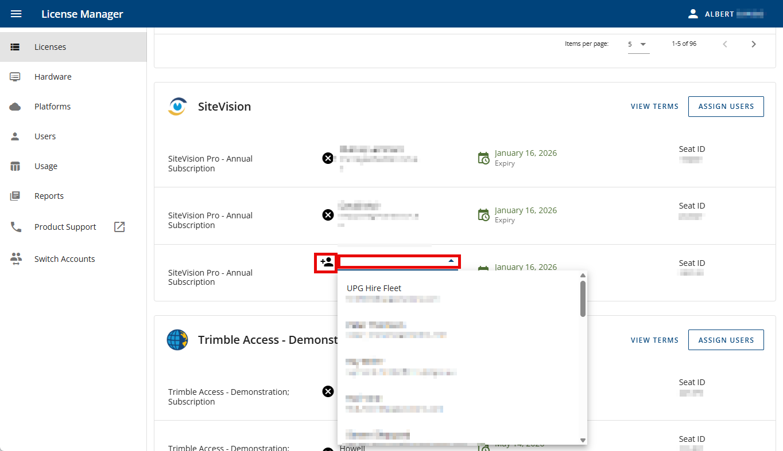This screenshot has height=451, width=783.
Task: Click Assign Users for SiteVision
Action: 726,107
